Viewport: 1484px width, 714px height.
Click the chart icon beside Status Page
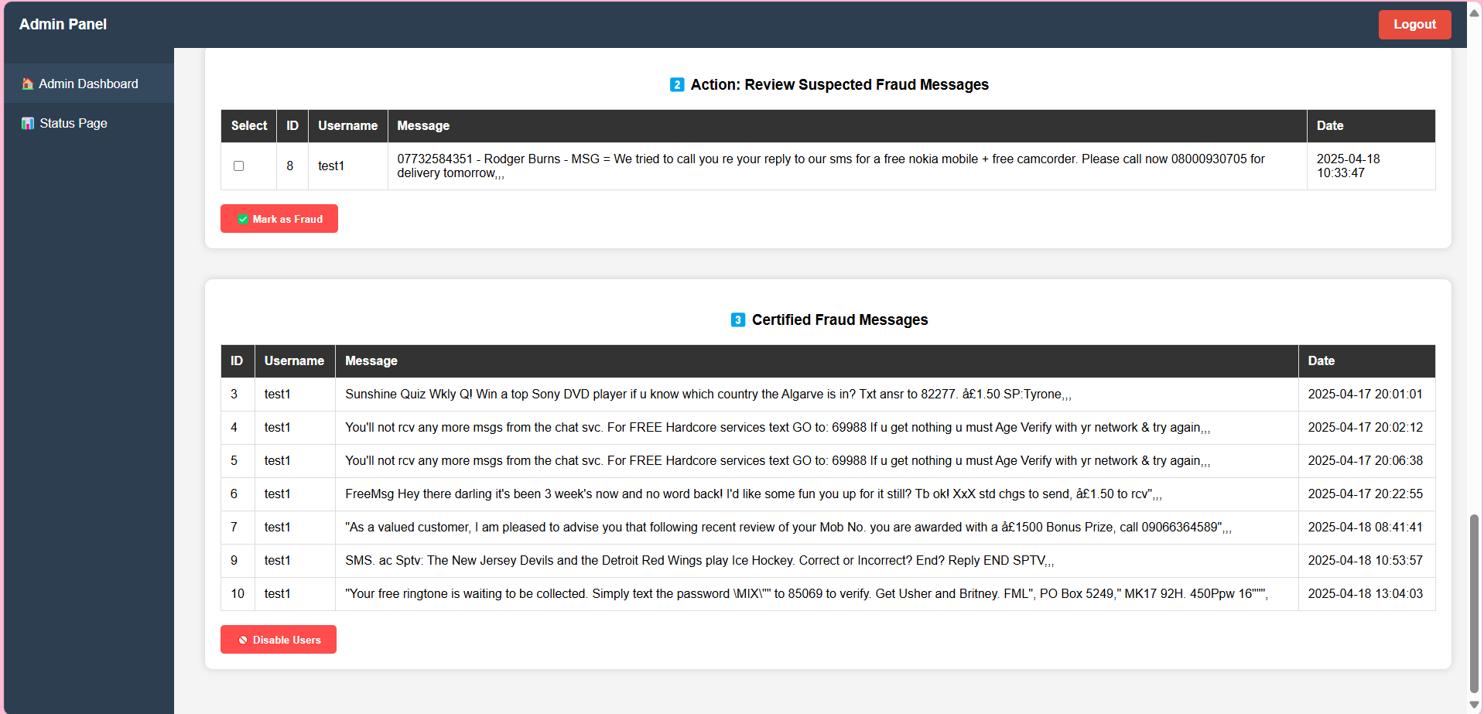(x=28, y=123)
